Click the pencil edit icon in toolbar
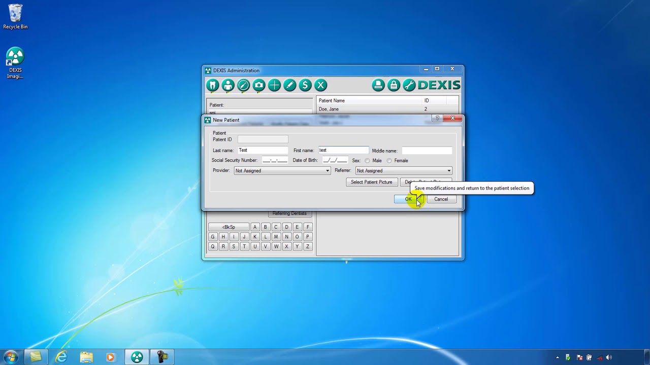This screenshot has height=365, width=650. click(x=289, y=85)
